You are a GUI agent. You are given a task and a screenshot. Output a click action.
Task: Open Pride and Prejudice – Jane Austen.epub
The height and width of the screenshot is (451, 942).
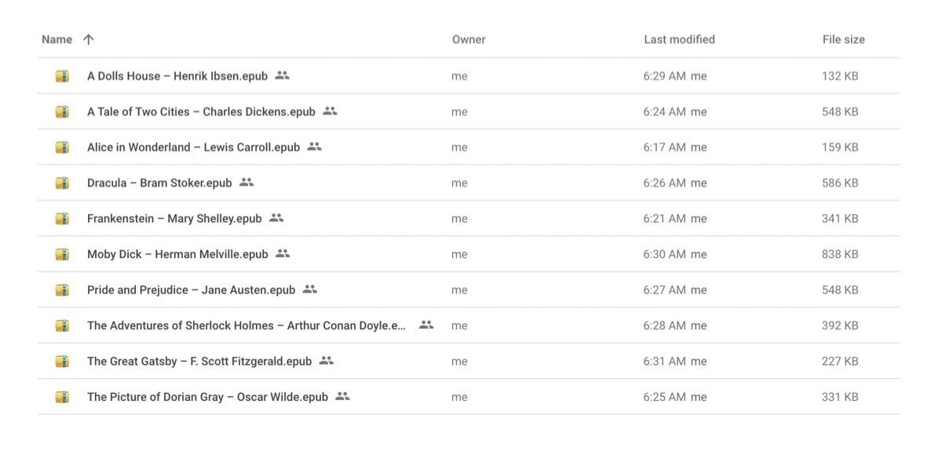(x=191, y=290)
